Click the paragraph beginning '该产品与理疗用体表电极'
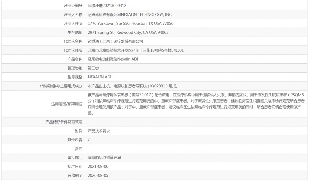Screen dimensions: 309x181 tap(196, 104)
